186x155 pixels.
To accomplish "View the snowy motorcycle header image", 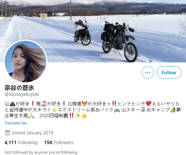I will (x=93, y=31).
